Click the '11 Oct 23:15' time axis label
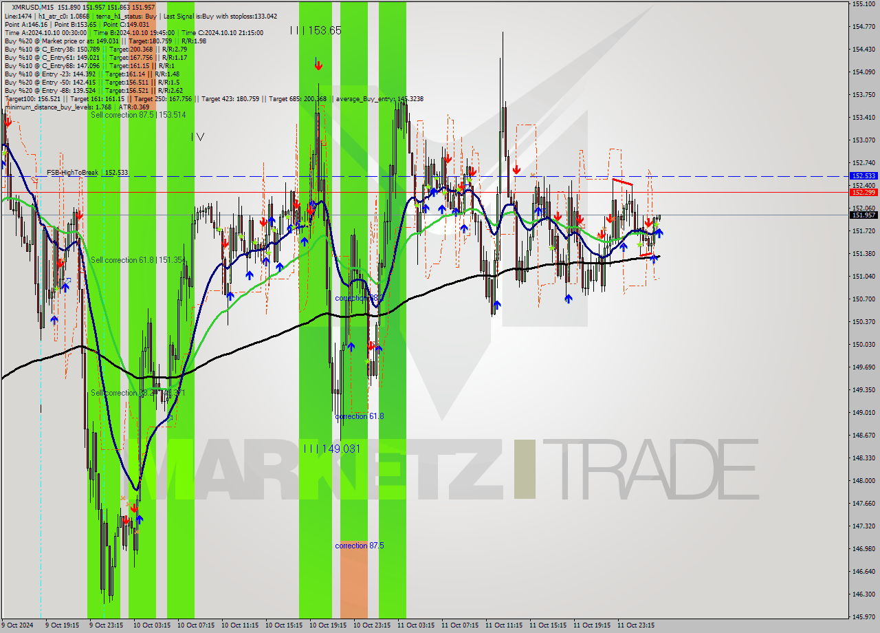Screen dimensions: 880x633 point(635,625)
